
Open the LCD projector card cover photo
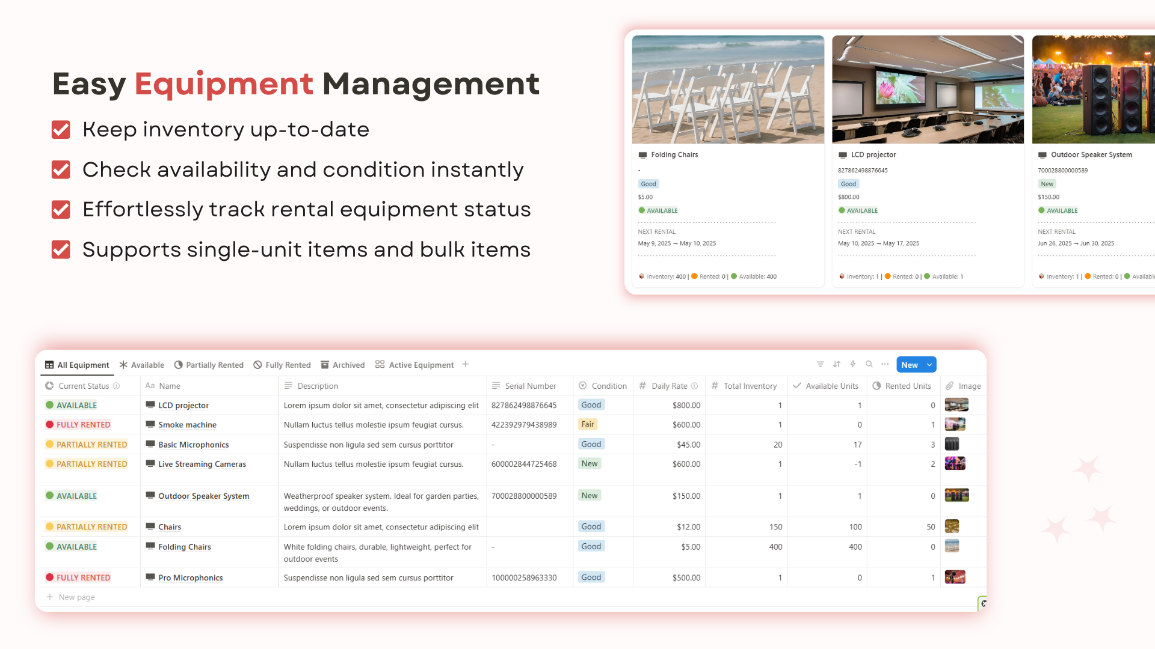click(928, 90)
